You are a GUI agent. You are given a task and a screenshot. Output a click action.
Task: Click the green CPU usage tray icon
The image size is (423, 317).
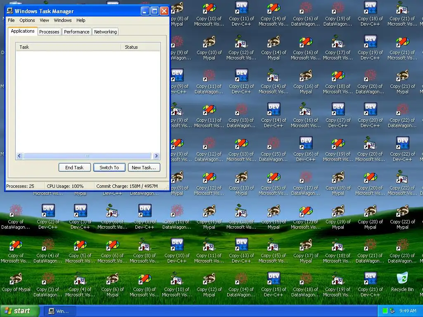tap(385, 311)
